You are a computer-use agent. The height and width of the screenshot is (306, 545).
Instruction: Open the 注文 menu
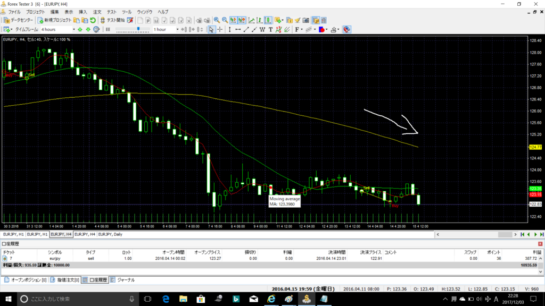pyautogui.click(x=97, y=12)
